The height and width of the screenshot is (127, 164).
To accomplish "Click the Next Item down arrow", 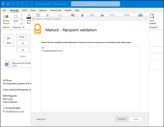I will point(27,4).
